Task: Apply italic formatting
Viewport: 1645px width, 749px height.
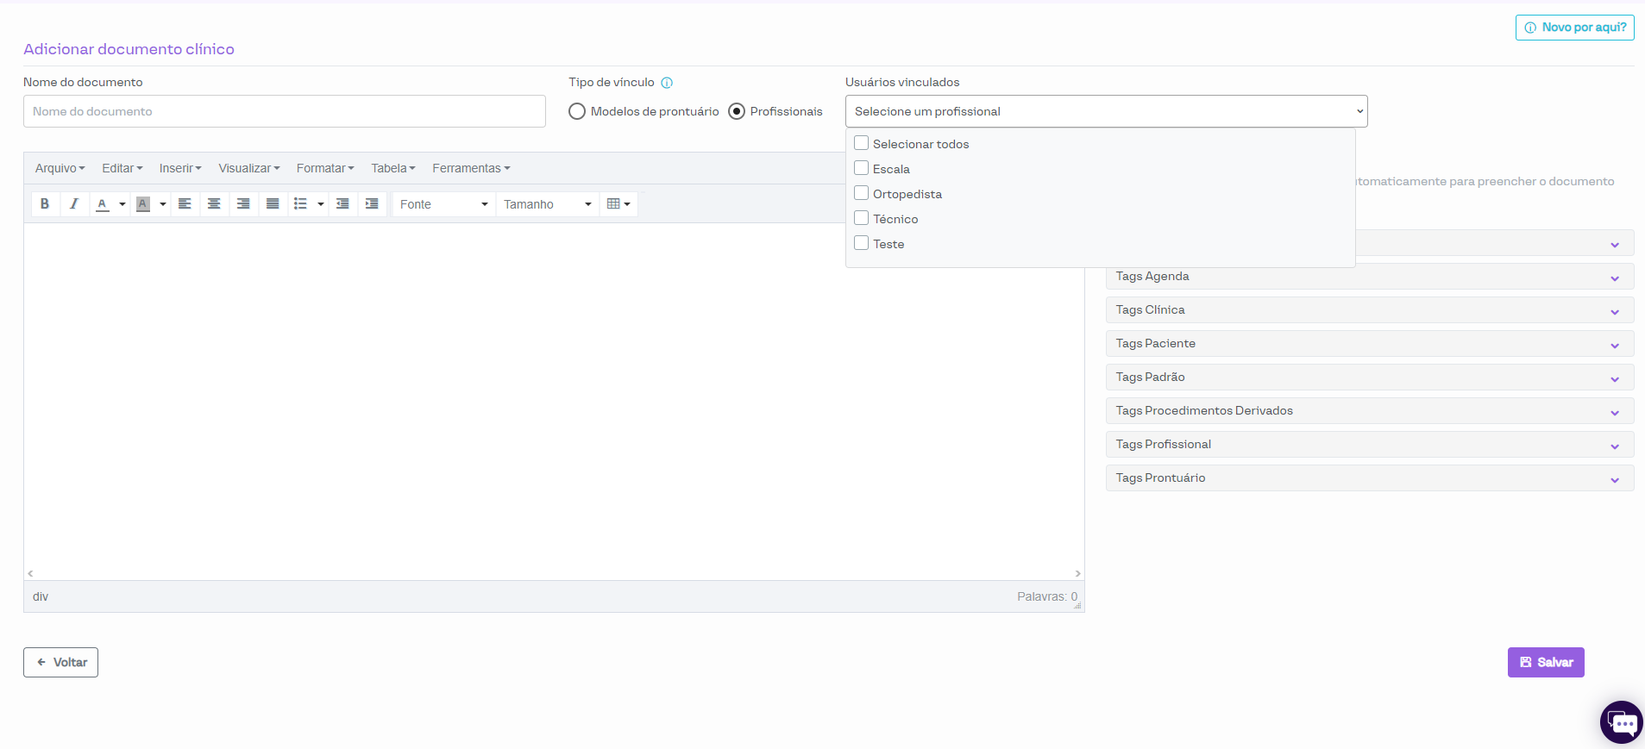Action: (74, 204)
